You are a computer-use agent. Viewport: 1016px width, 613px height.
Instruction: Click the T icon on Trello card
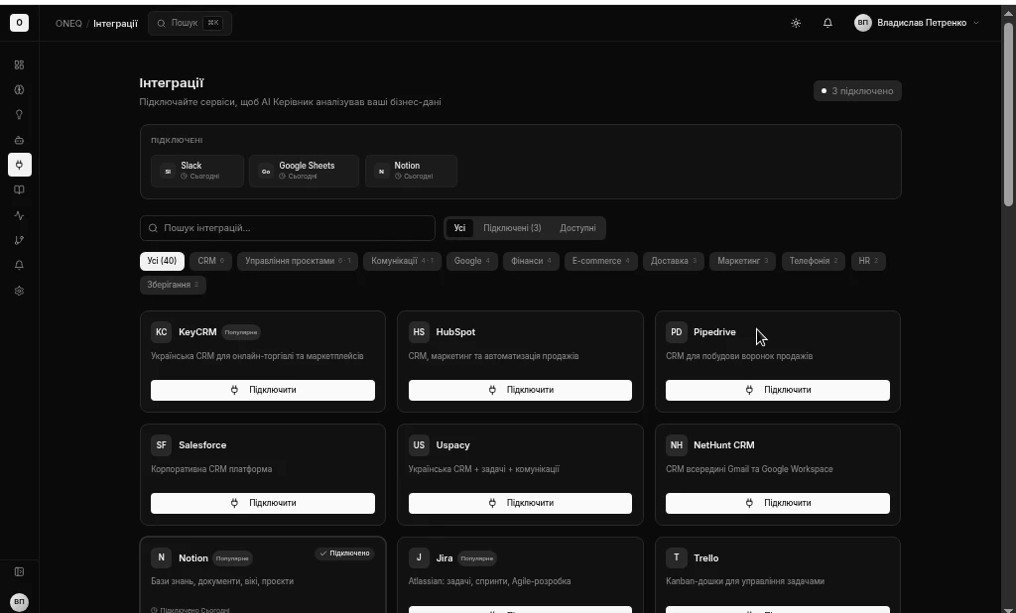coord(677,557)
